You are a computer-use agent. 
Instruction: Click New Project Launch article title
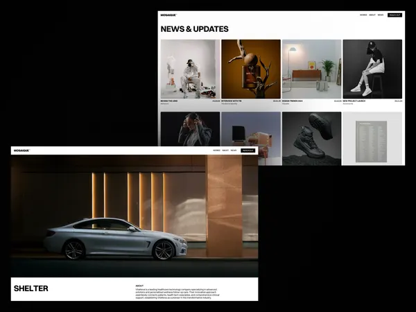pyautogui.click(x=354, y=101)
